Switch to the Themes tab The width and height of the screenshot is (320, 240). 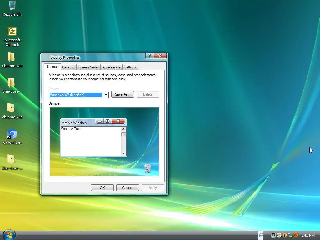tap(52, 67)
